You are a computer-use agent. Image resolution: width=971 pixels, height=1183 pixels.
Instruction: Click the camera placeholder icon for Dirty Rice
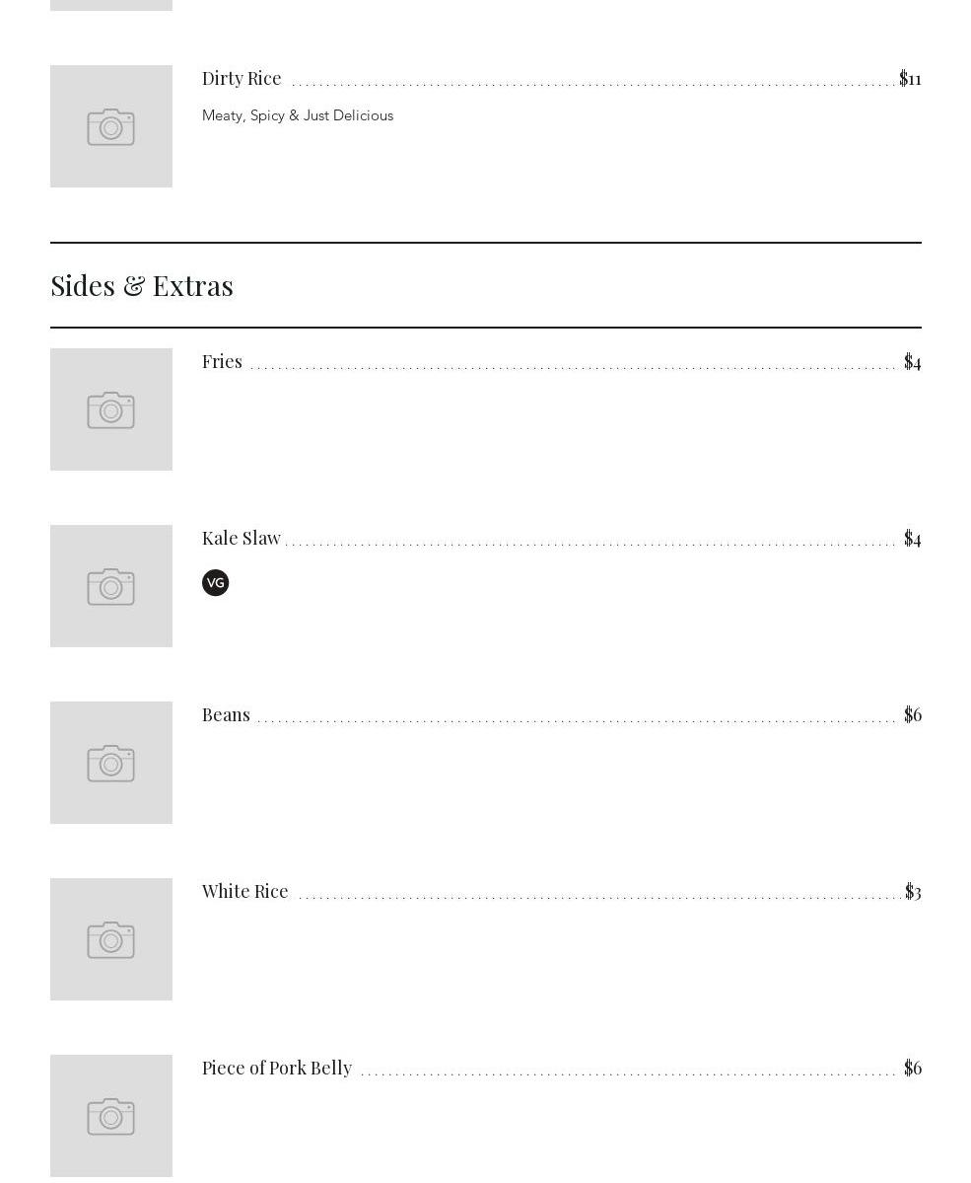pos(111,127)
